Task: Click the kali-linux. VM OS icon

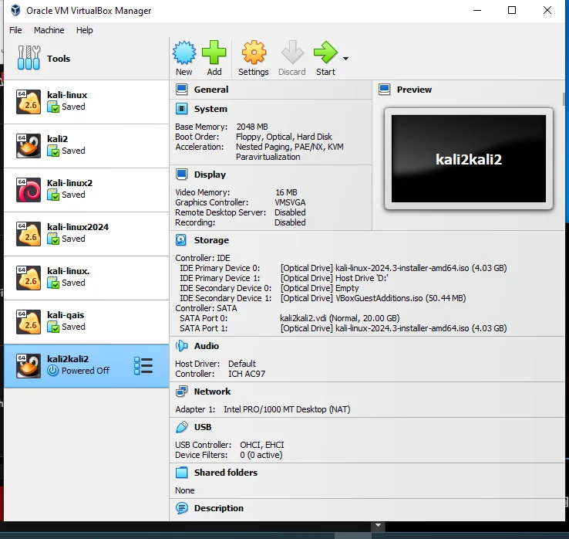Action: pyautogui.click(x=29, y=278)
